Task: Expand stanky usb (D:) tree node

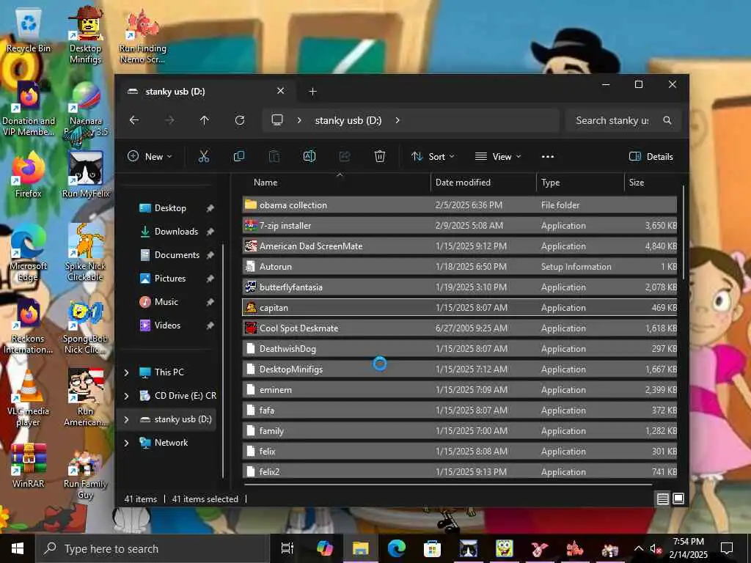Action: [x=126, y=419]
